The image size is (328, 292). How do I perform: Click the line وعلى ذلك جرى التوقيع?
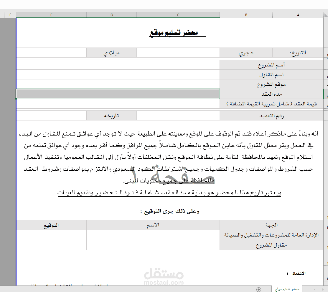point(170,211)
